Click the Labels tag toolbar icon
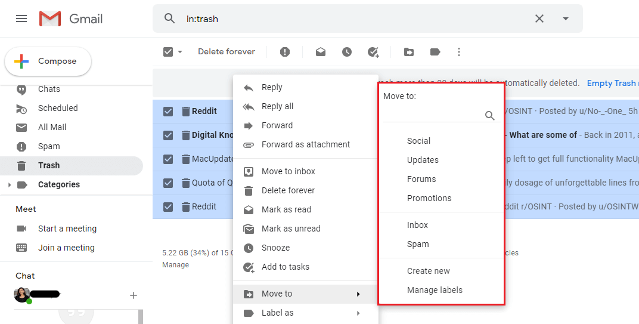Screen dimensions: 639x324 [435, 52]
